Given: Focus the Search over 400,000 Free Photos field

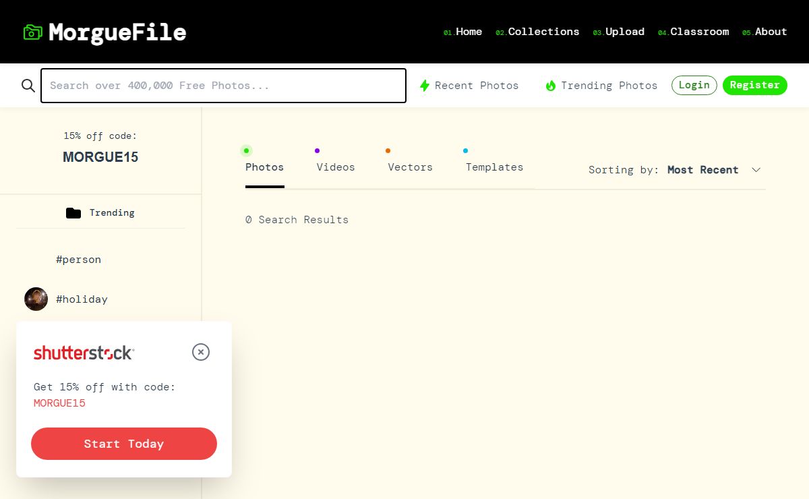Looking at the screenshot, I should pyautogui.click(x=223, y=86).
